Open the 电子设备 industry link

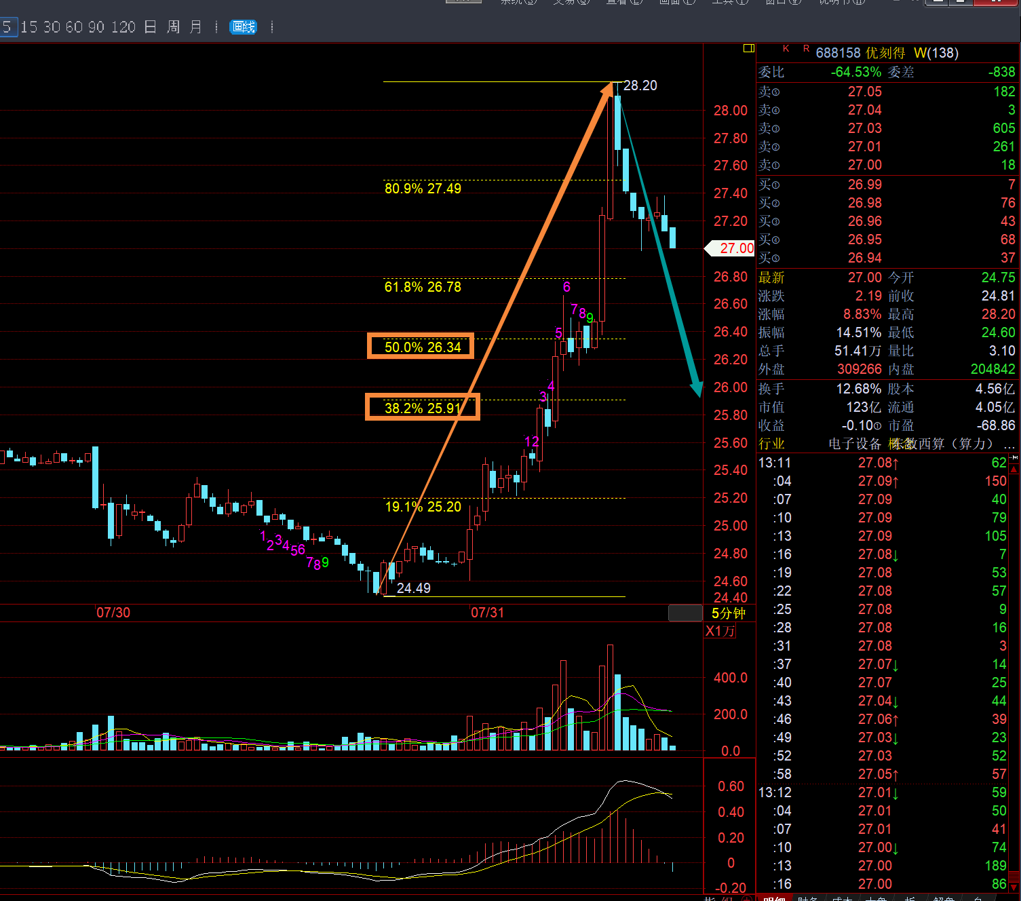[855, 444]
